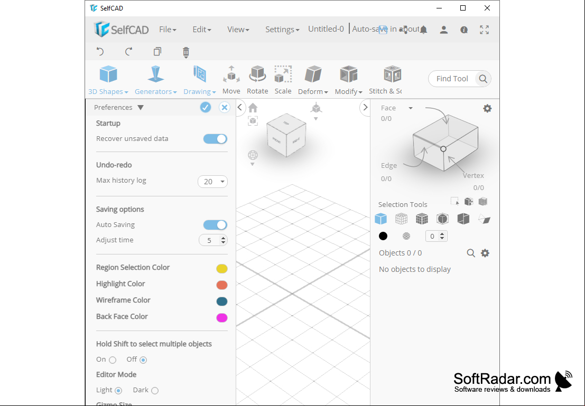This screenshot has width=585, height=406.
Task: Select the whole object selection mode cube
Action: point(381,219)
